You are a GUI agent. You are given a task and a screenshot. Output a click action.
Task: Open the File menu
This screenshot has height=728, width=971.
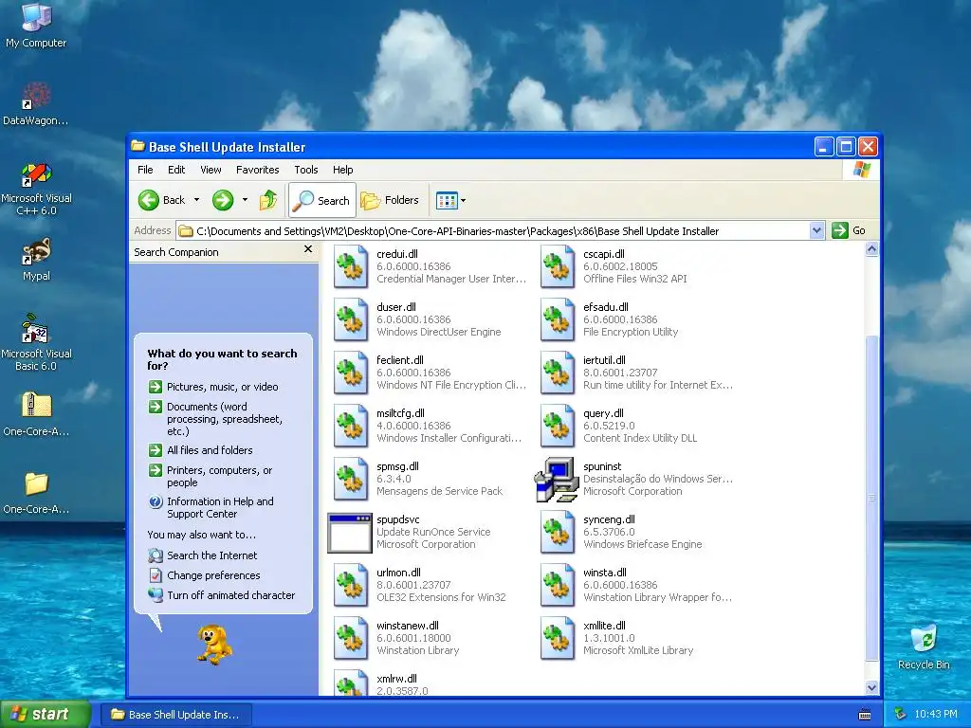(145, 170)
